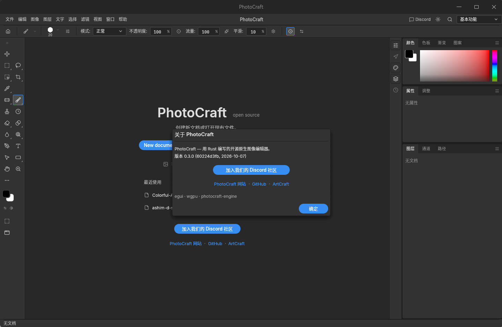Toggle the light/dark theme sun icon

click(x=438, y=20)
